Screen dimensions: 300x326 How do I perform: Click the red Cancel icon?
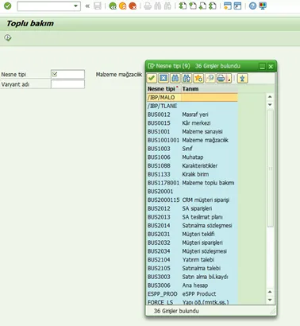(x=133, y=6)
